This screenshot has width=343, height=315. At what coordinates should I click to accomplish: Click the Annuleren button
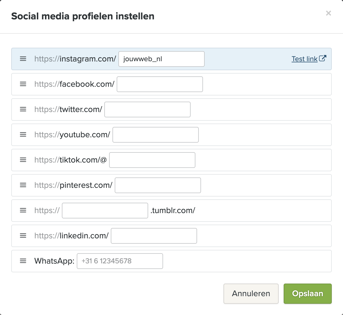coord(251,294)
